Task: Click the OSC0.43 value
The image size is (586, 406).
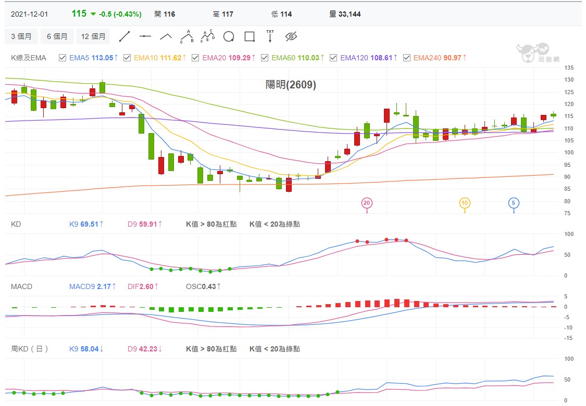Action: pos(203,286)
